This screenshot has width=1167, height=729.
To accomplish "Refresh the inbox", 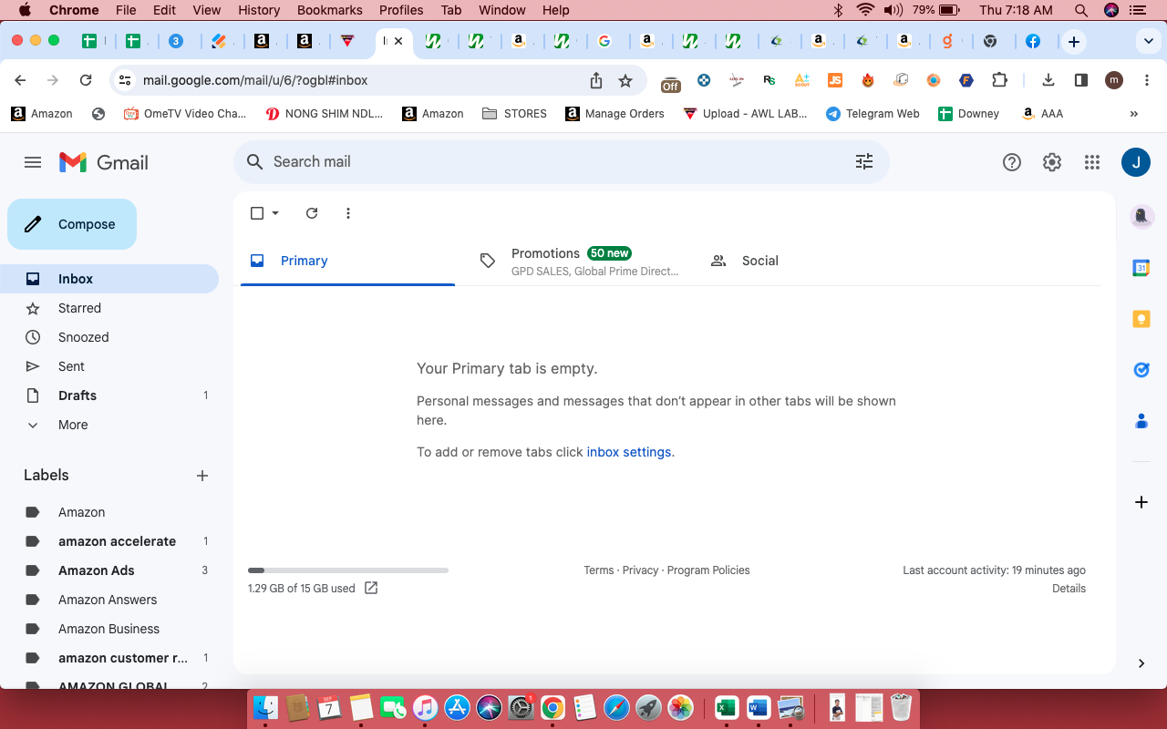I will [312, 213].
